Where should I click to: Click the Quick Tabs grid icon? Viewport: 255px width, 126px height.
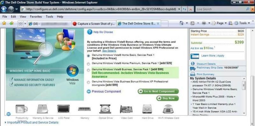tap(20, 24)
